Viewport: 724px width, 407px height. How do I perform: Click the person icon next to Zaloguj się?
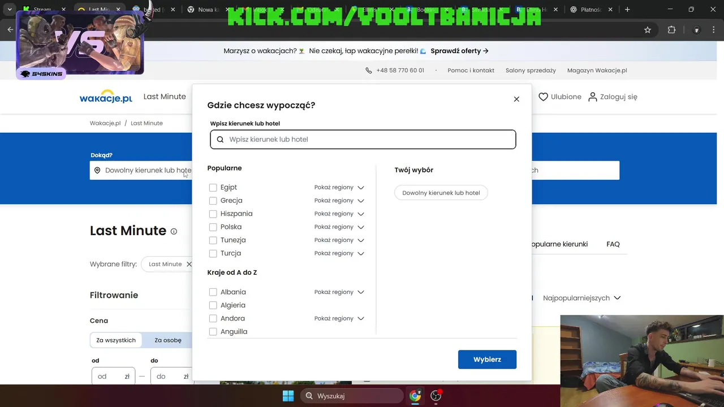[x=592, y=97]
